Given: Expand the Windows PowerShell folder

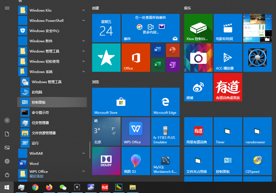Looking at the screenshot, I should coord(52,20).
